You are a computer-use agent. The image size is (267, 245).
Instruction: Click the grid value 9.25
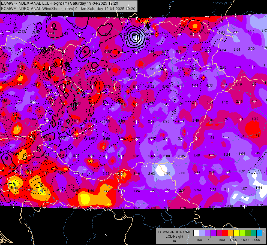point(208,33)
